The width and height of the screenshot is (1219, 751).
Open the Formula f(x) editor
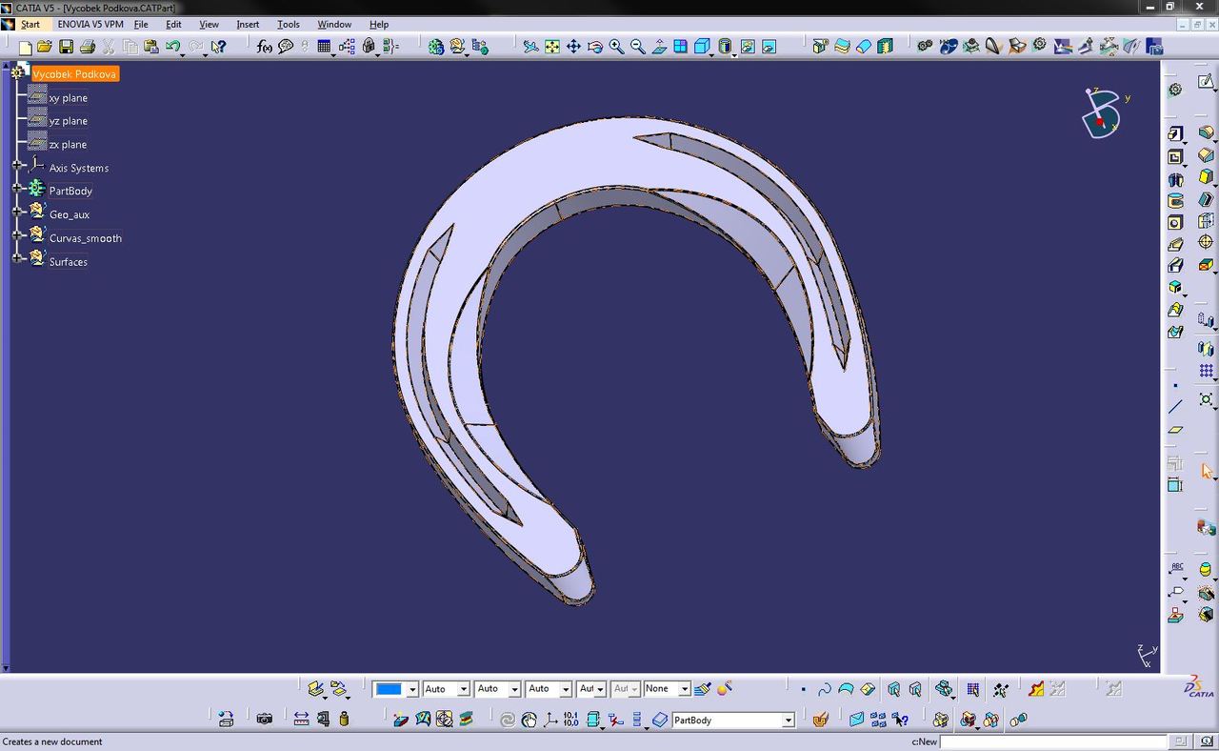[265, 47]
